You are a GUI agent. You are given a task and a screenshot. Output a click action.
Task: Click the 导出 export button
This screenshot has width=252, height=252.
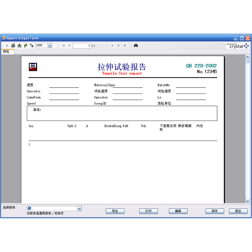(115, 211)
